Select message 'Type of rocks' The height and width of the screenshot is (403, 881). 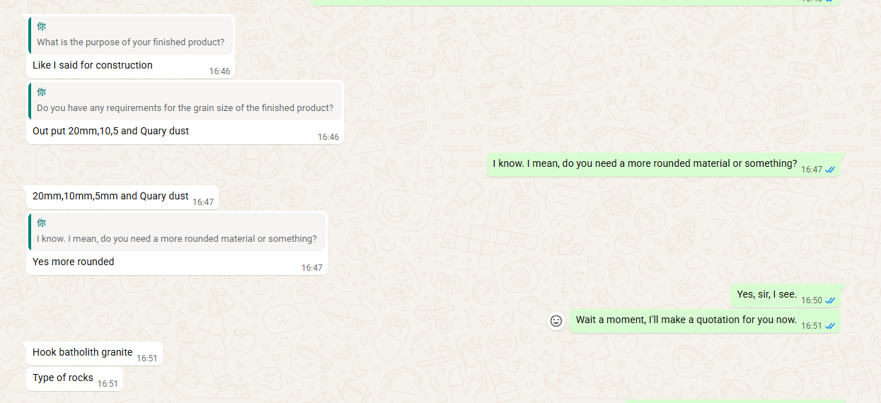point(63,378)
